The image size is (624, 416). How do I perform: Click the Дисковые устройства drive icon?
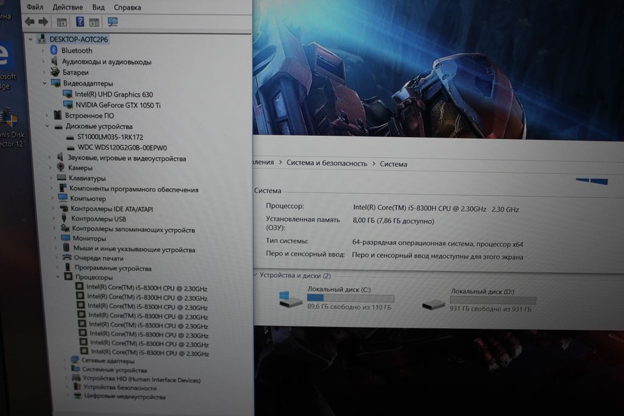[58, 127]
